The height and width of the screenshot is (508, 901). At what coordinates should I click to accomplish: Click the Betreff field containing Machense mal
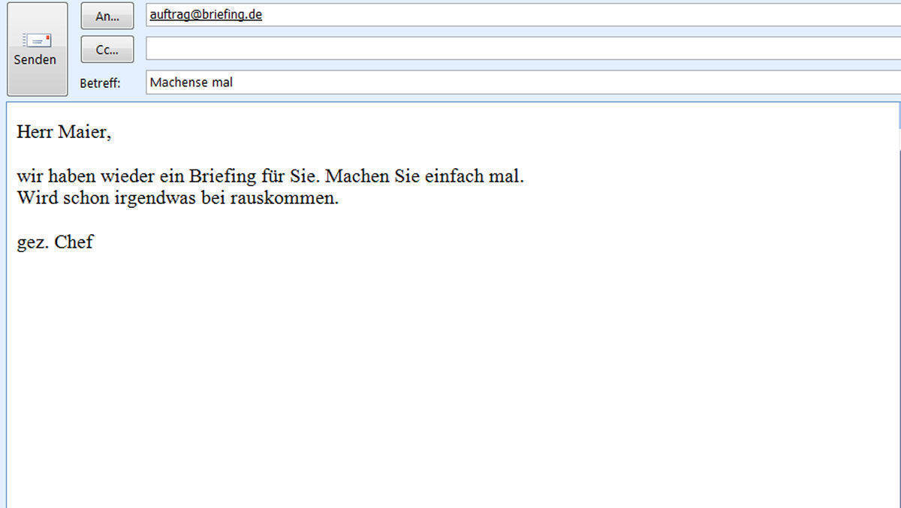[x=523, y=83]
